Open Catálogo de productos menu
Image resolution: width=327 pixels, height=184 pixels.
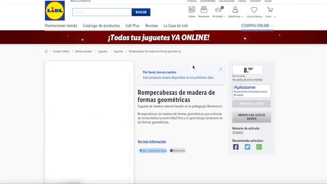(101, 26)
